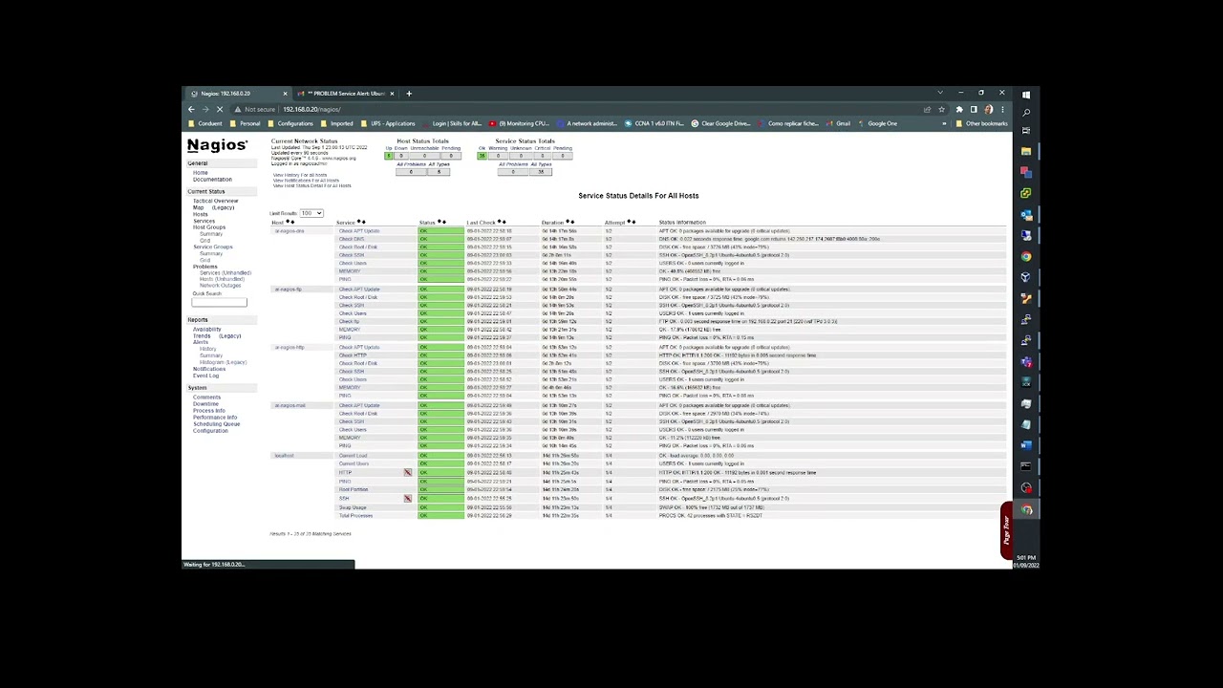Open the Chrome extensions puzzle icon
The width and height of the screenshot is (1223, 688).
[x=959, y=109]
